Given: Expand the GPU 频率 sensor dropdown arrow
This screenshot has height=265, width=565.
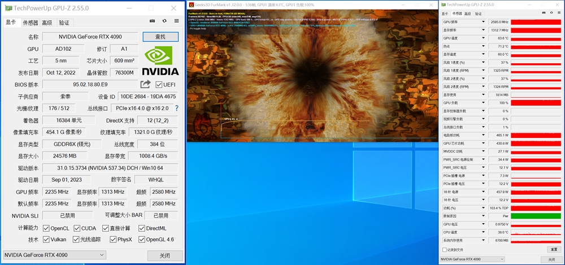Looking at the screenshot, I should point(483,21).
